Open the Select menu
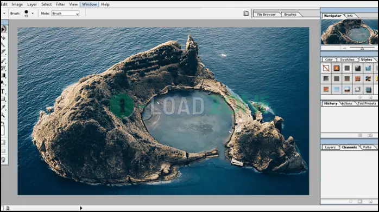 (46, 4)
